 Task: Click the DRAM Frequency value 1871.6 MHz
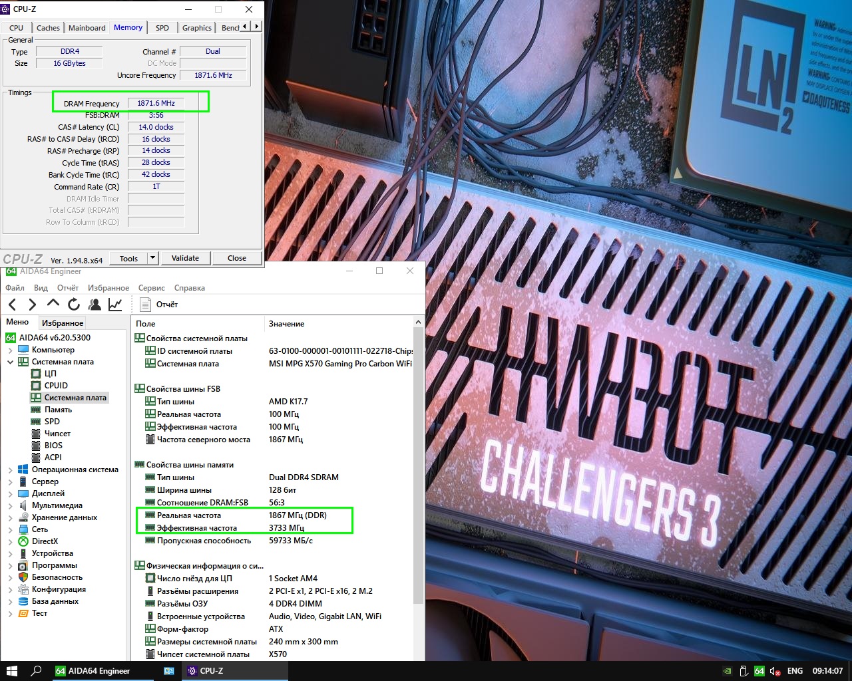click(x=156, y=104)
